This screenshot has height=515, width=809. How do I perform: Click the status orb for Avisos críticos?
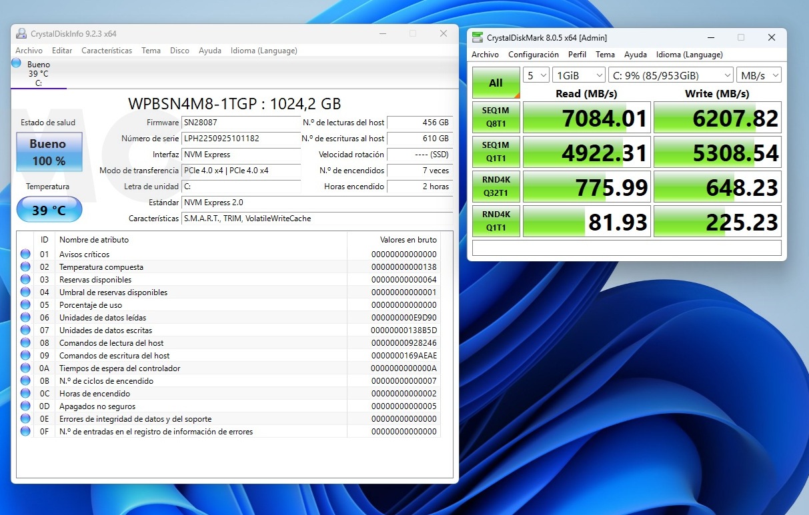[x=25, y=254]
